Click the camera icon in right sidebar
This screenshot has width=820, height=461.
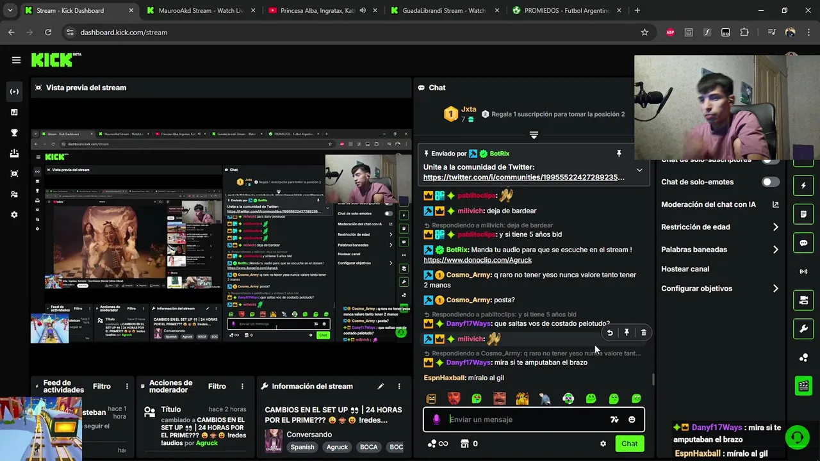[x=803, y=300]
